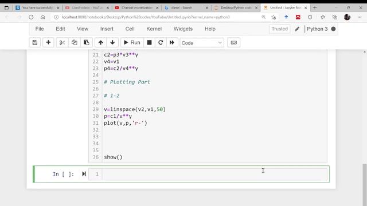Switch to the You have successfully tab
This screenshot has width=367, height=206.
(x=37, y=7)
